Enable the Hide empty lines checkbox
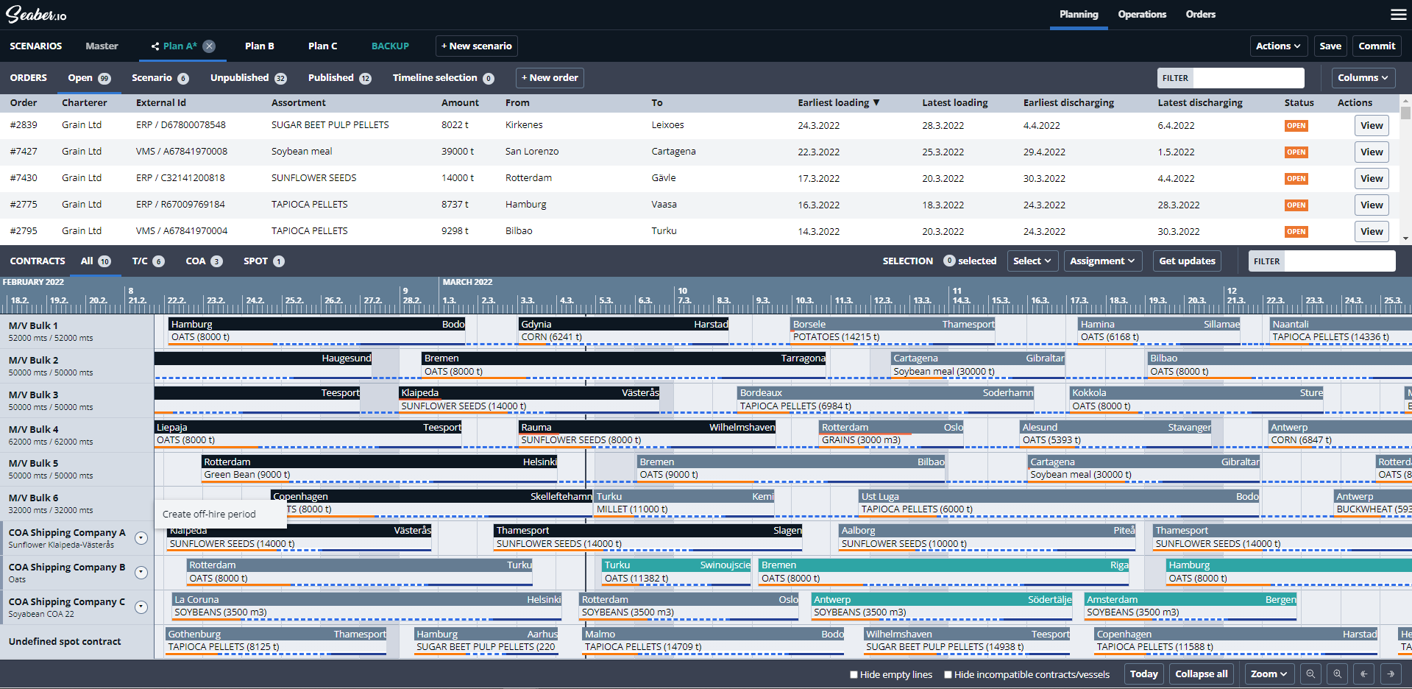The height and width of the screenshot is (689, 1412). click(x=854, y=674)
